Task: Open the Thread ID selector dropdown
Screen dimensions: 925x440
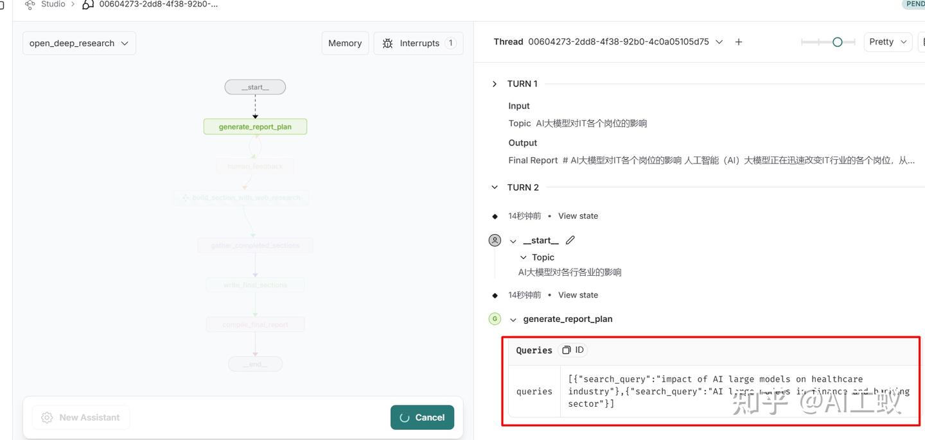Action: pyautogui.click(x=719, y=42)
